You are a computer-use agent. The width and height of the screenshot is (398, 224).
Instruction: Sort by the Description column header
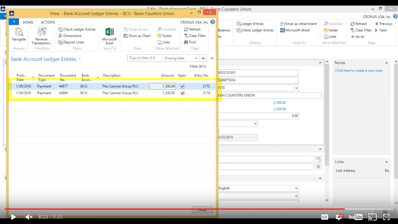(x=112, y=76)
